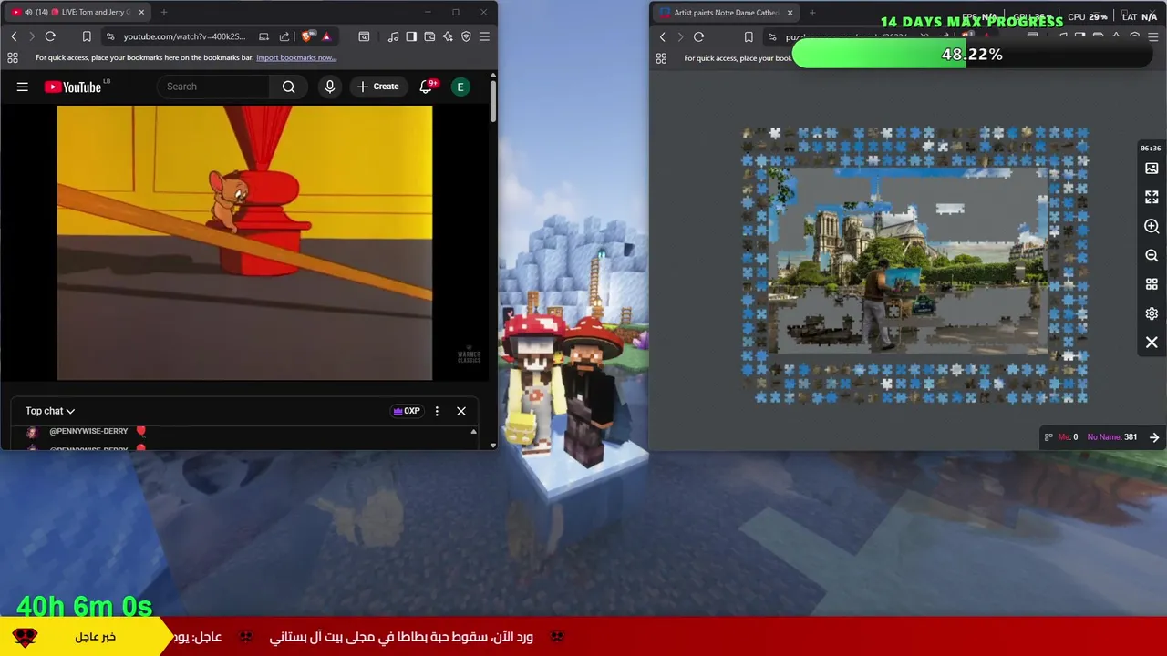This screenshot has height=656, width=1167.
Task: Click the 'Import bookmarks now...' link
Action: click(296, 57)
